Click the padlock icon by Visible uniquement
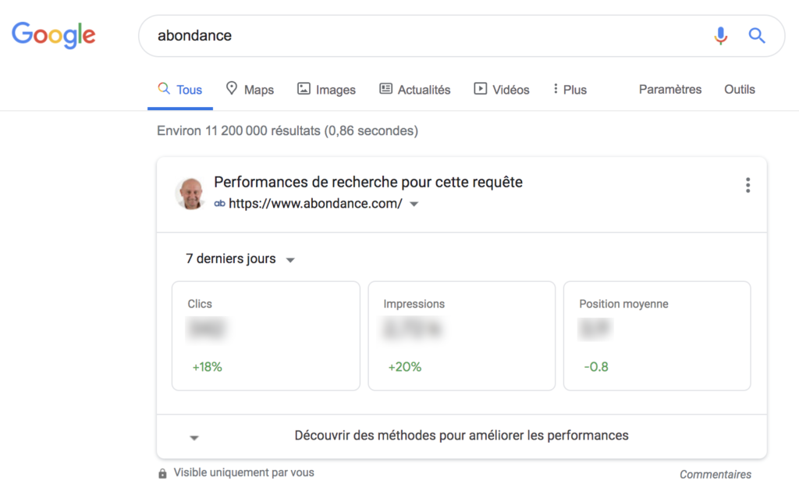The height and width of the screenshot is (495, 799). click(x=162, y=474)
